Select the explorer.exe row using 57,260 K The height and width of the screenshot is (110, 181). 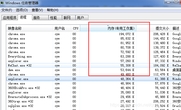(x=94, y=61)
